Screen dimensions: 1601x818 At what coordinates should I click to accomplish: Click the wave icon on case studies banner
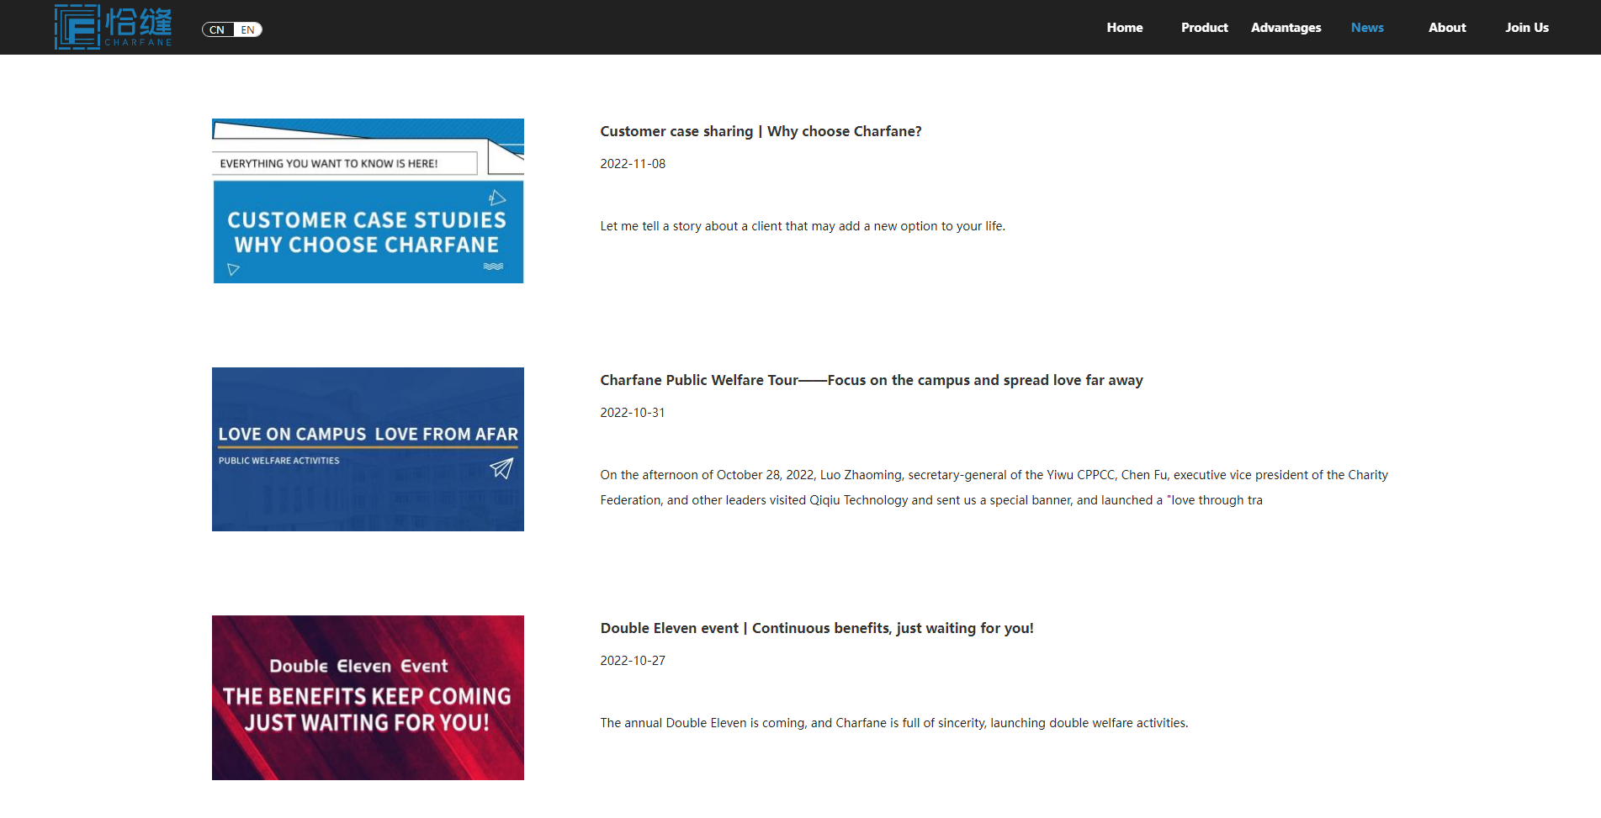pyautogui.click(x=493, y=267)
